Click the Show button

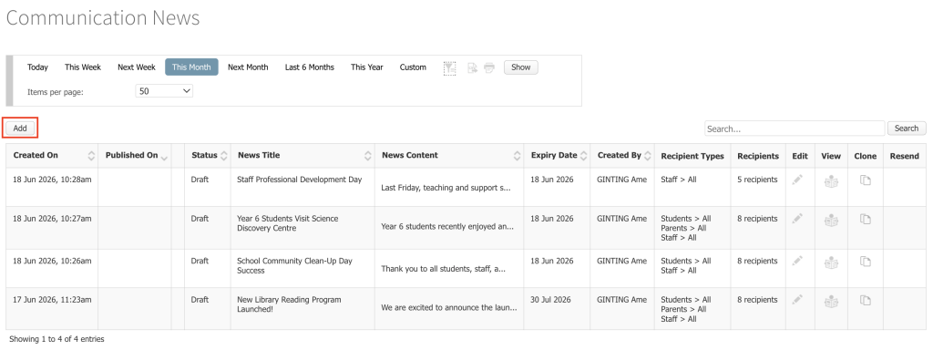click(520, 67)
